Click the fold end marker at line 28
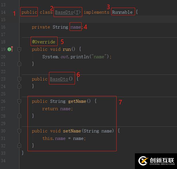177x169 pixels. tap(19, 116)
